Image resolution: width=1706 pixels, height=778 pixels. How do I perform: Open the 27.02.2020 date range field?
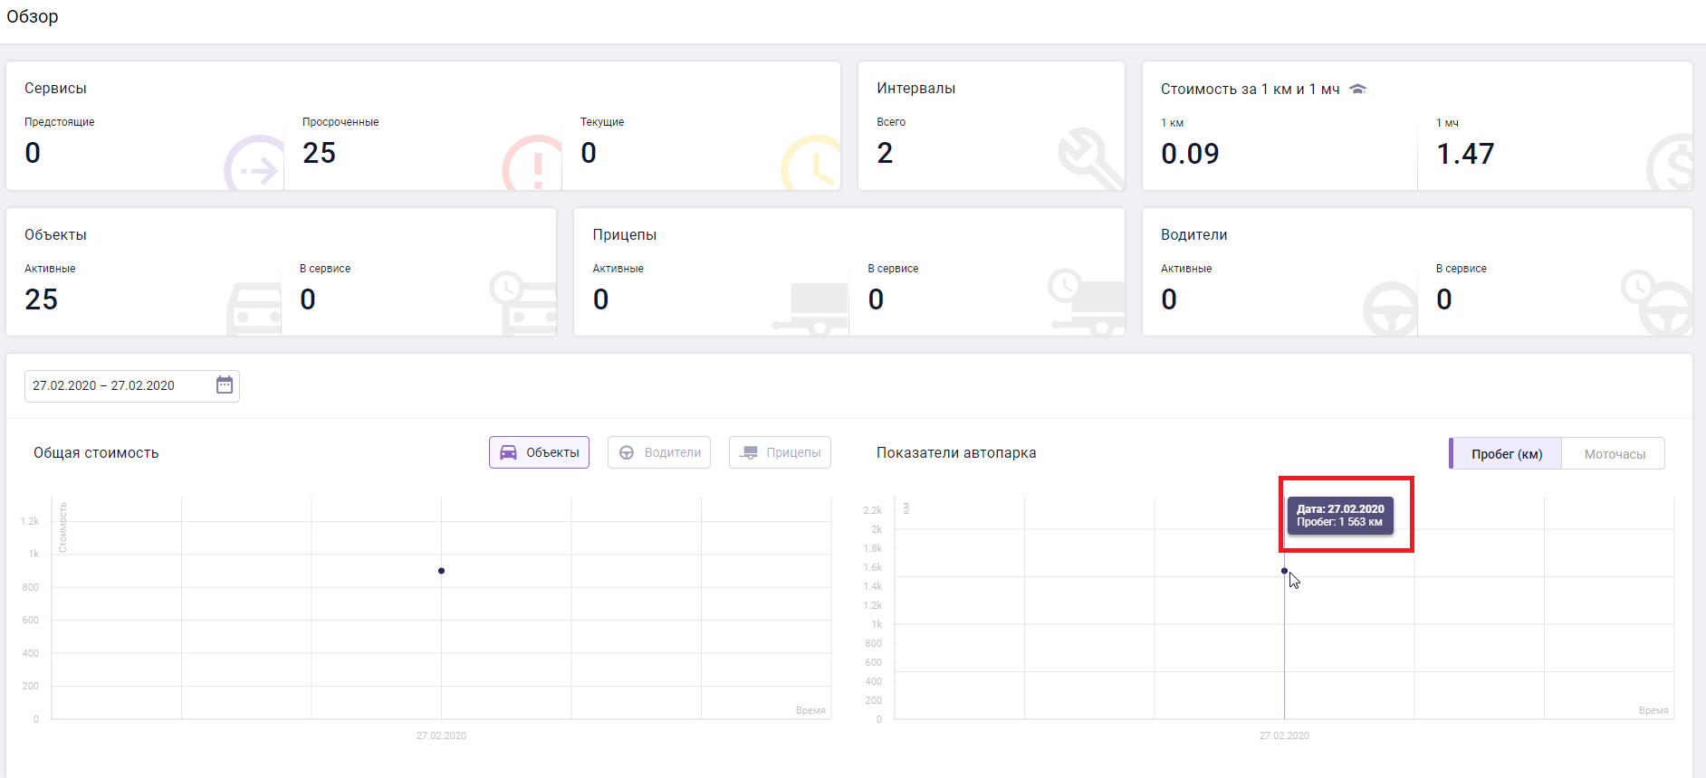click(118, 385)
